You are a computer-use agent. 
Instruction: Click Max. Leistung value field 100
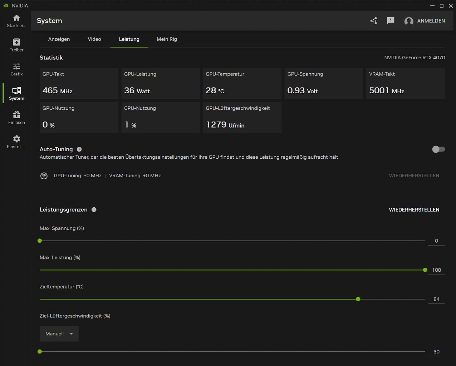tap(436, 270)
